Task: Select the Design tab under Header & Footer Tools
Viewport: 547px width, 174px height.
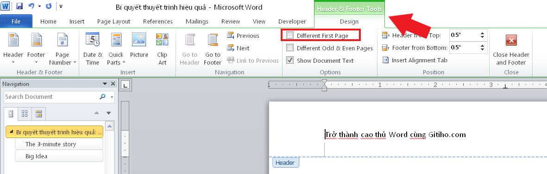Action: 349,22
